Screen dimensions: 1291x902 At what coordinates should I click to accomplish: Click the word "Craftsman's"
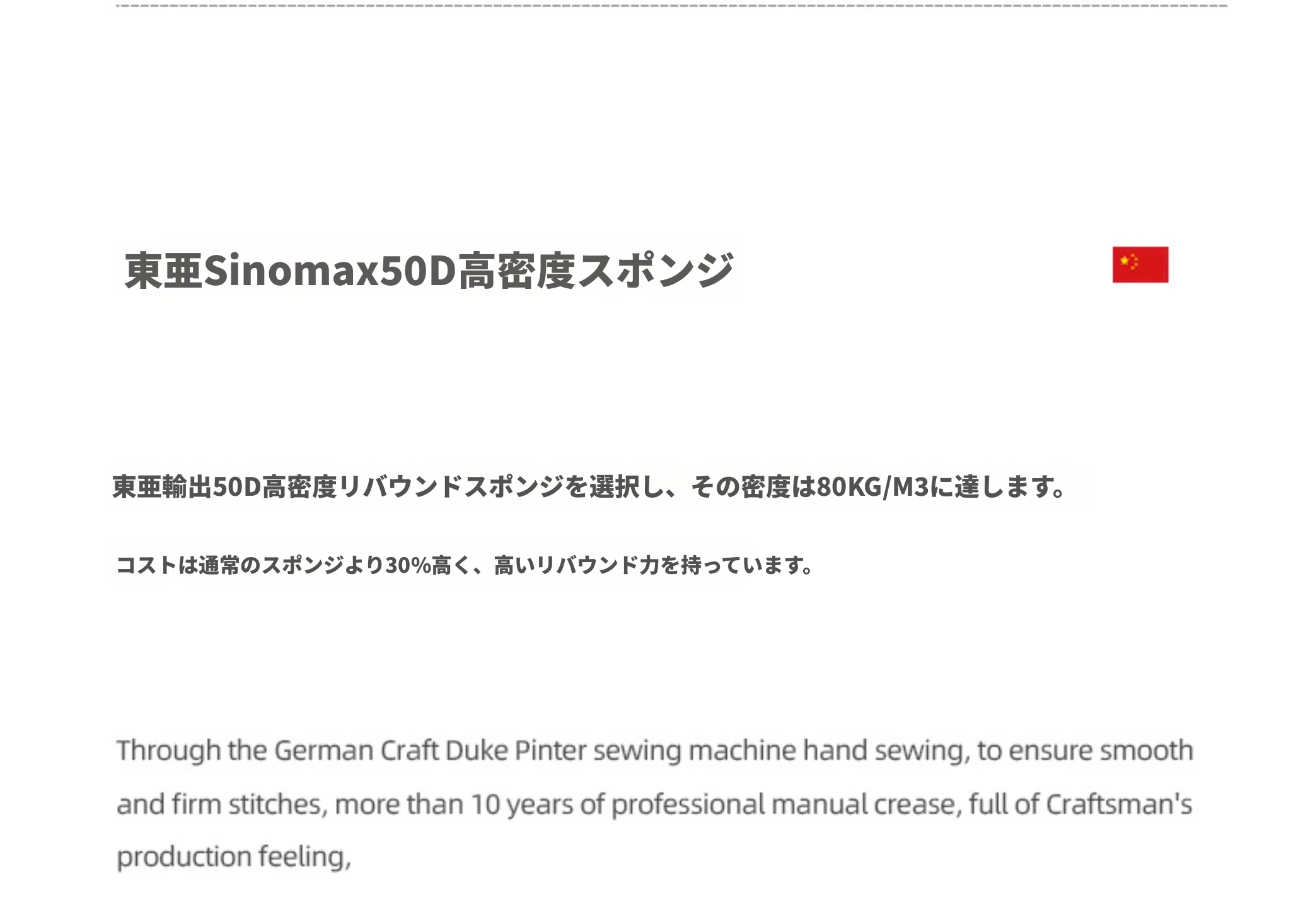[x=1119, y=804]
